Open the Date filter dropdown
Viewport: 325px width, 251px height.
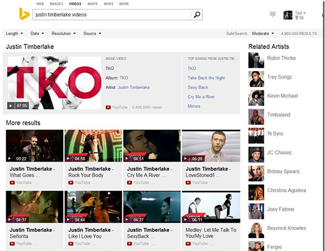click(x=37, y=34)
